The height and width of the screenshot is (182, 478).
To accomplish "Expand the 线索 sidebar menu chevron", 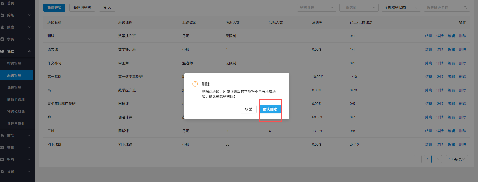I will click(x=29, y=27).
